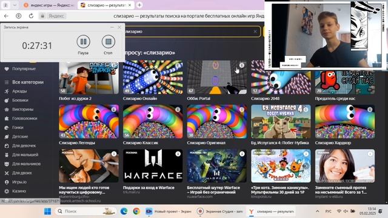This screenshot has width=388, height=218.
Task: Switch to Экранная Студия taskbar window
Action: (x=219, y=211)
